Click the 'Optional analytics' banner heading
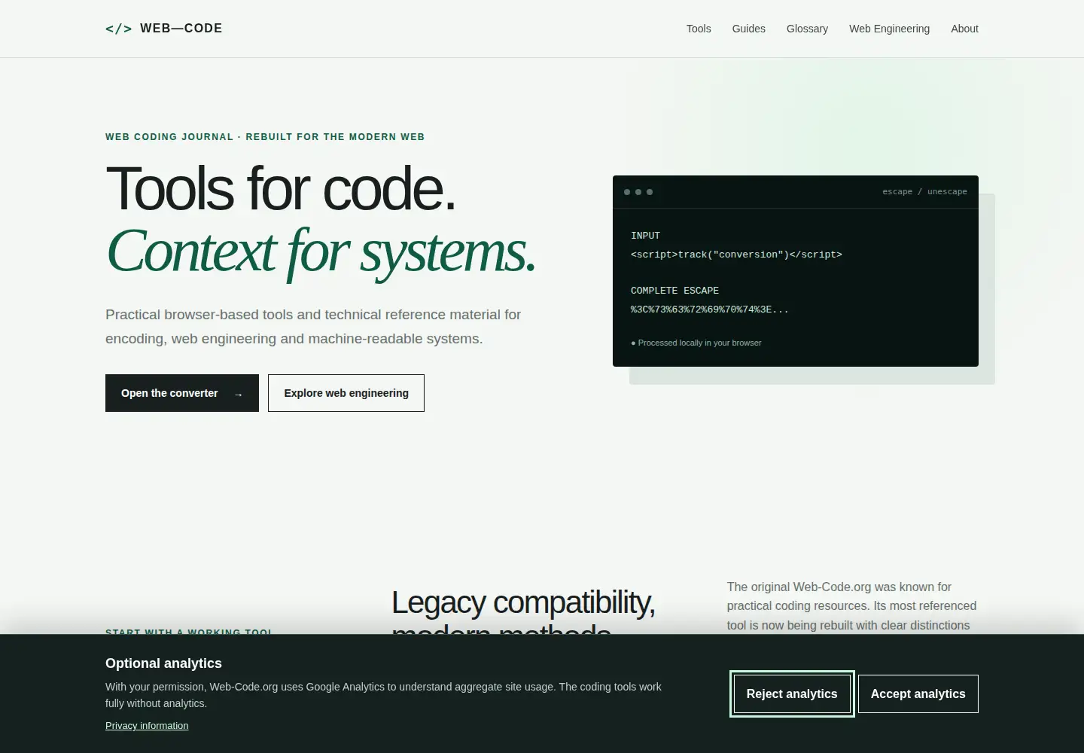Screen dimensions: 1084x753 point(163,663)
